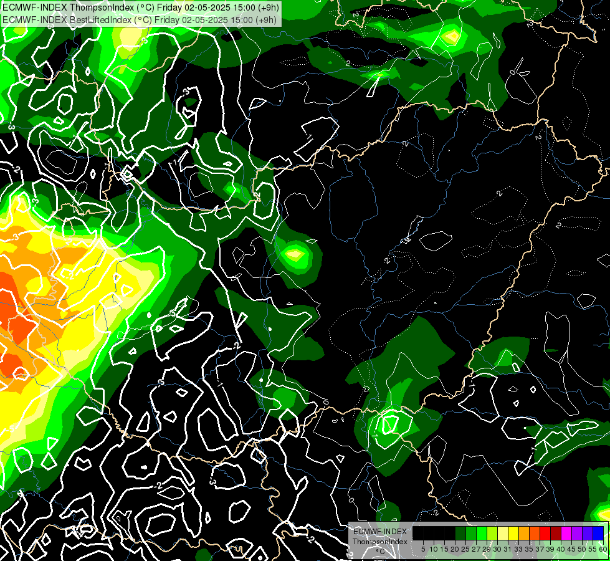Click legend scale value 60
610x561 pixels.
(x=603, y=549)
